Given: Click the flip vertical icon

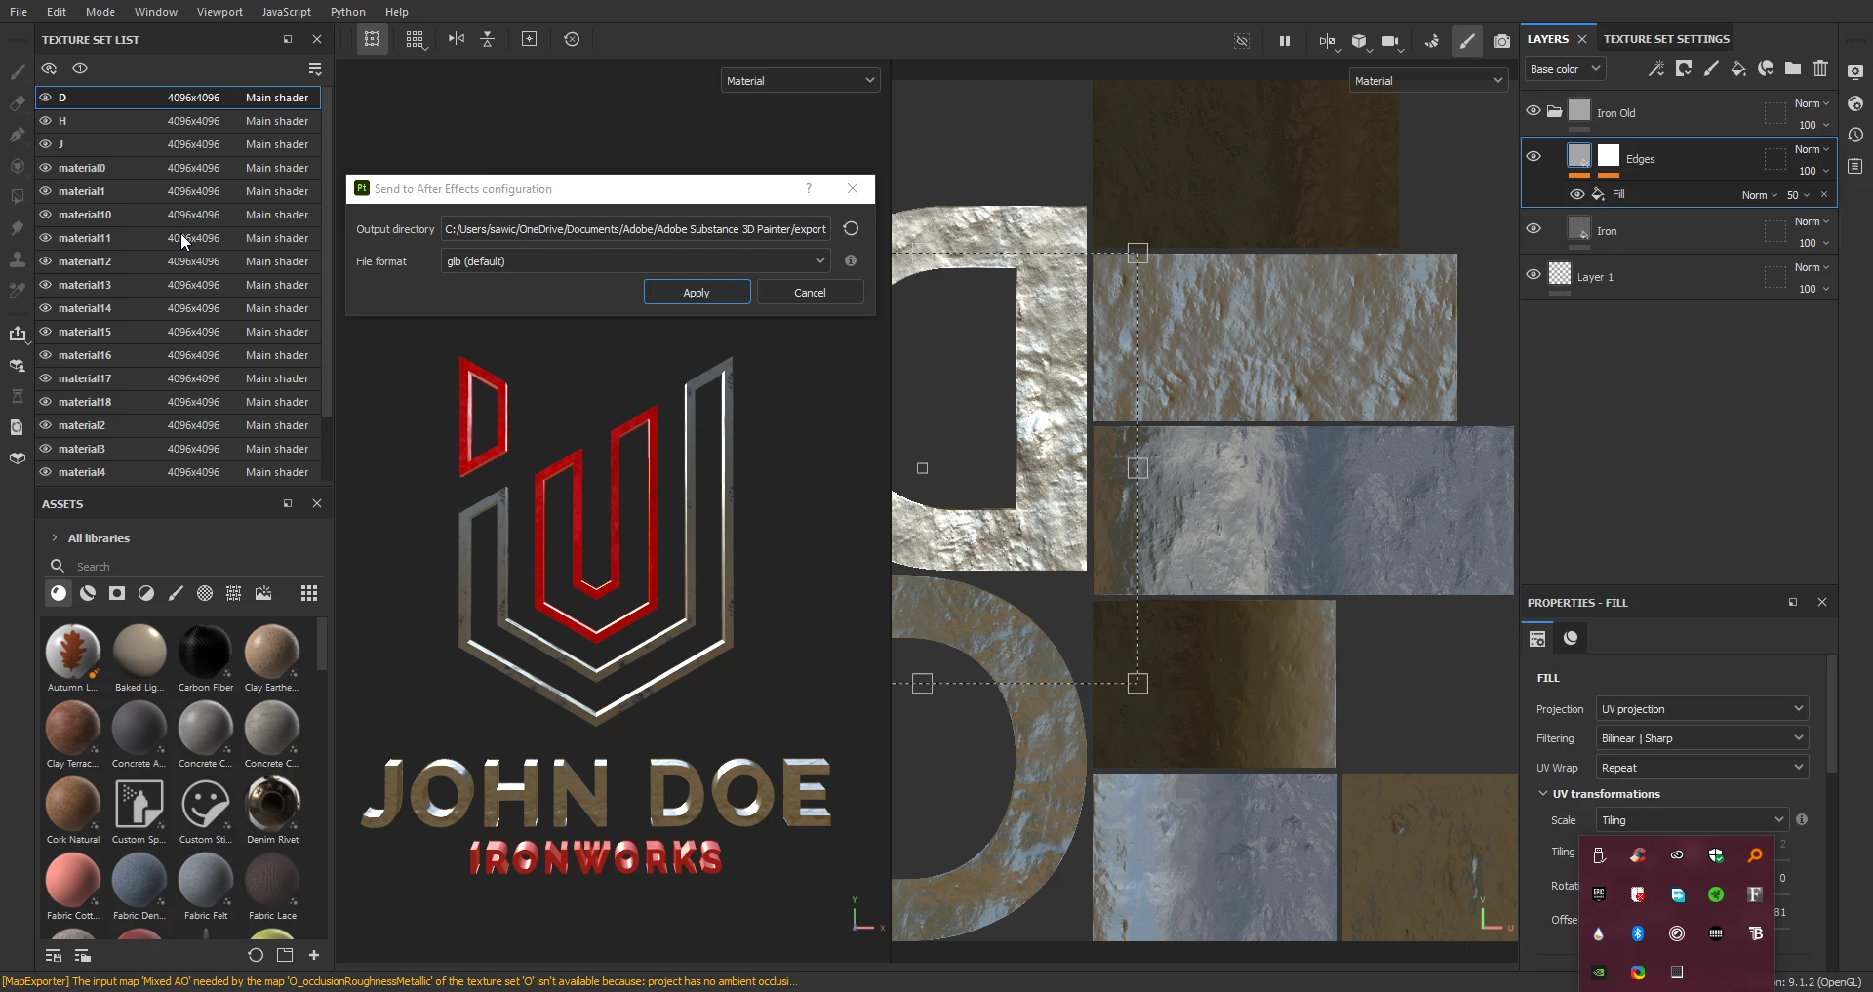Looking at the screenshot, I should pyautogui.click(x=488, y=39).
